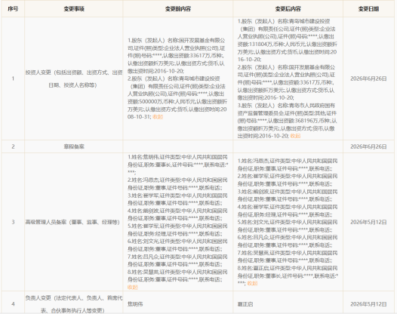This screenshot has width=397, height=314.
Task: Click the 2026年6月26日 date in row 2
Action: point(368,146)
